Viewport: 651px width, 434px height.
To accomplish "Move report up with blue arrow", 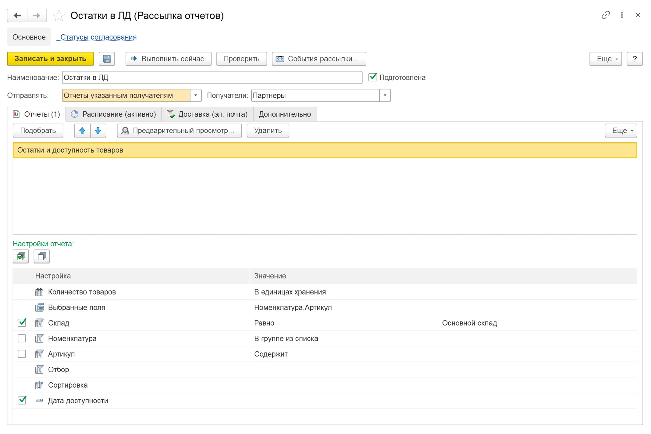I will (x=82, y=131).
